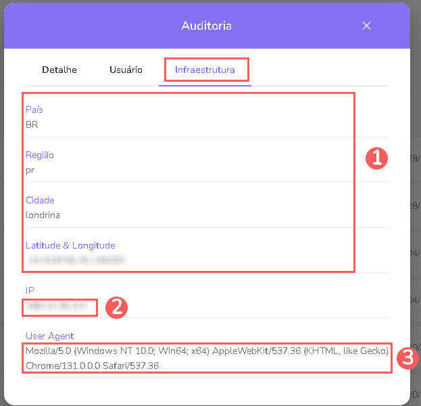
Task: Select the BR country value
Action: [x=32, y=124]
